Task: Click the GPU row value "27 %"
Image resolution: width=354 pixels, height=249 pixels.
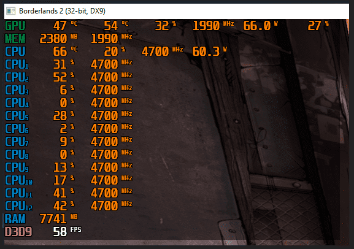Action: click(x=318, y=26)
